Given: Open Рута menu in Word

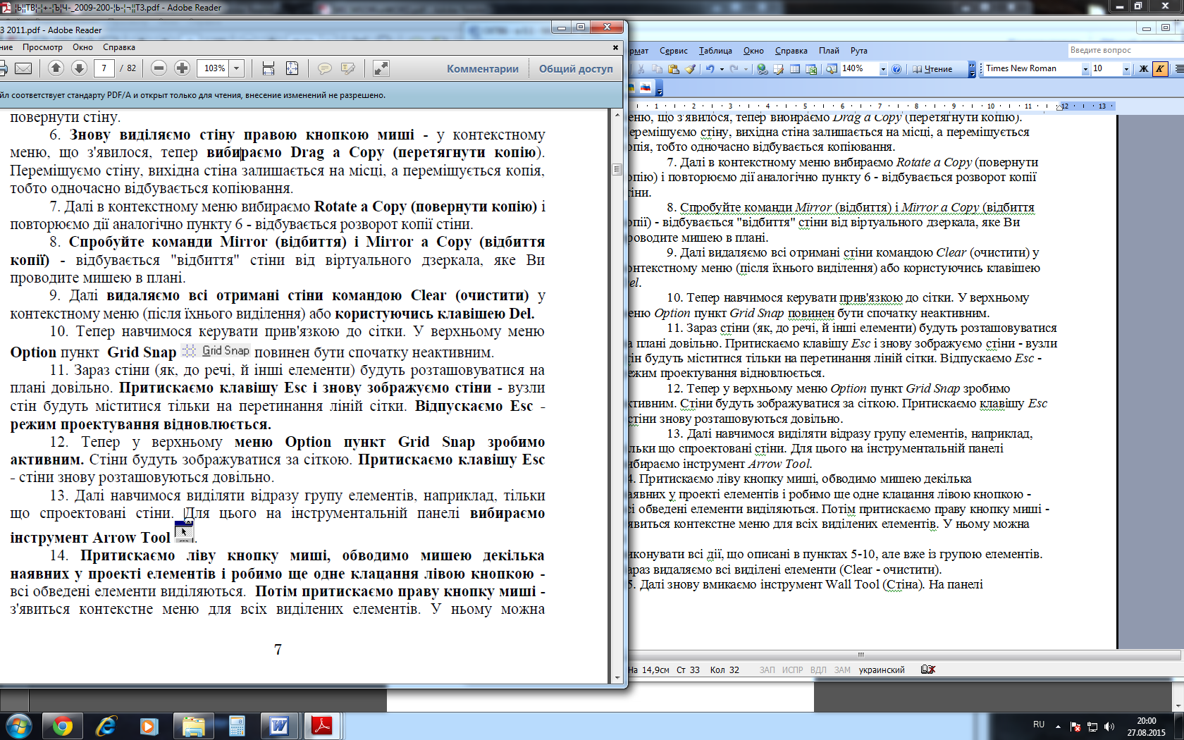Looking at the screenshot, I should point(858,51).
